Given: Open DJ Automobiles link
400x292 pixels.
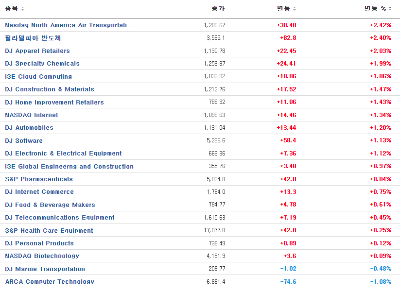Looking at the screenshot, I should click(29, 128).
